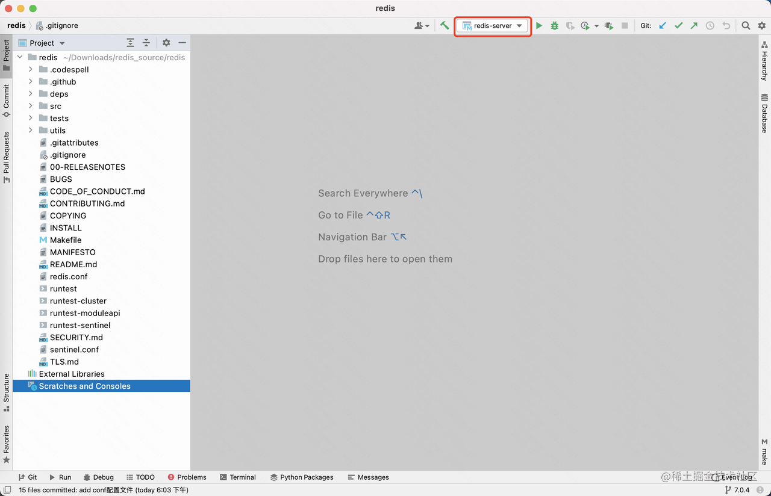Open Search Everywhere magnifier icon
The image size is (771, 496).
[746, 26]
